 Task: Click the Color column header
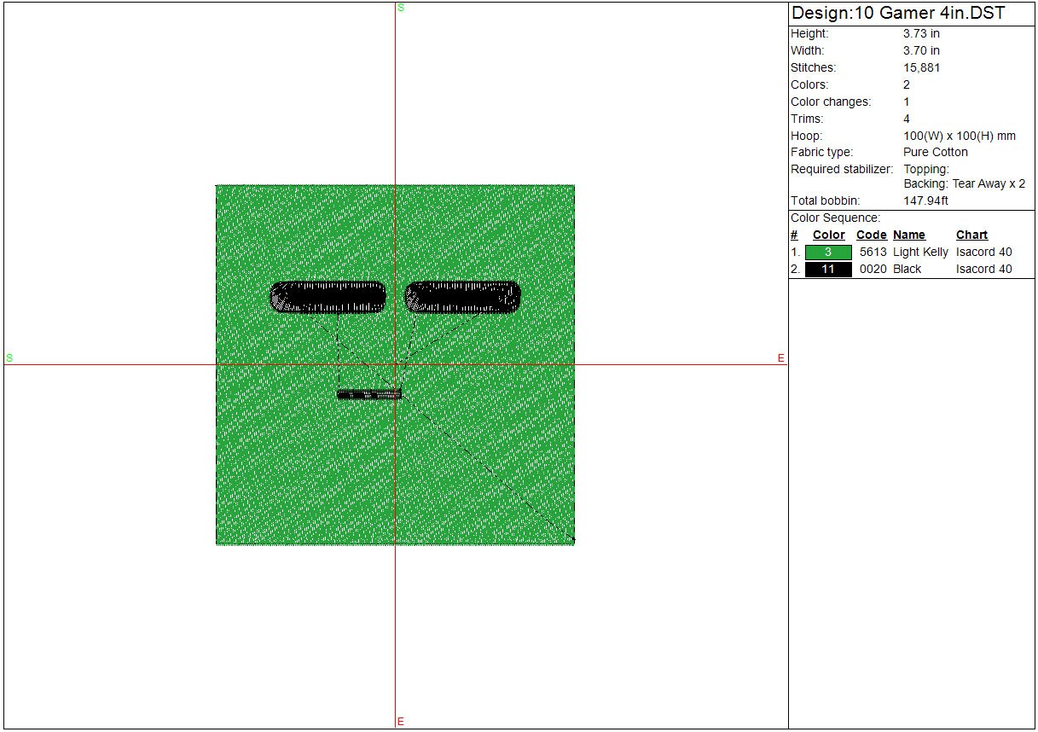pos(828,235)
